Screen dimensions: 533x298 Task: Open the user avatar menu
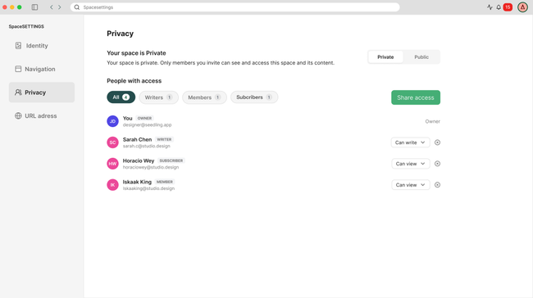[x=522, y=7]
